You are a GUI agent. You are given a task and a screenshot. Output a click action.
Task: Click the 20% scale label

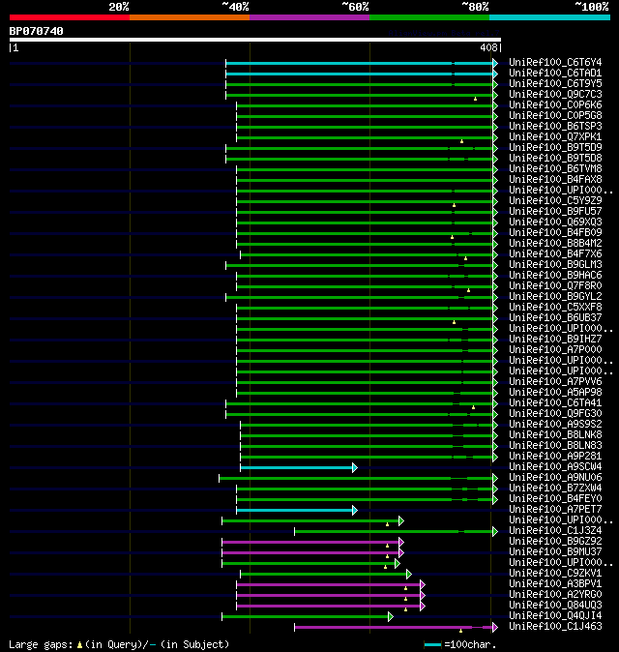click(119, 7)
